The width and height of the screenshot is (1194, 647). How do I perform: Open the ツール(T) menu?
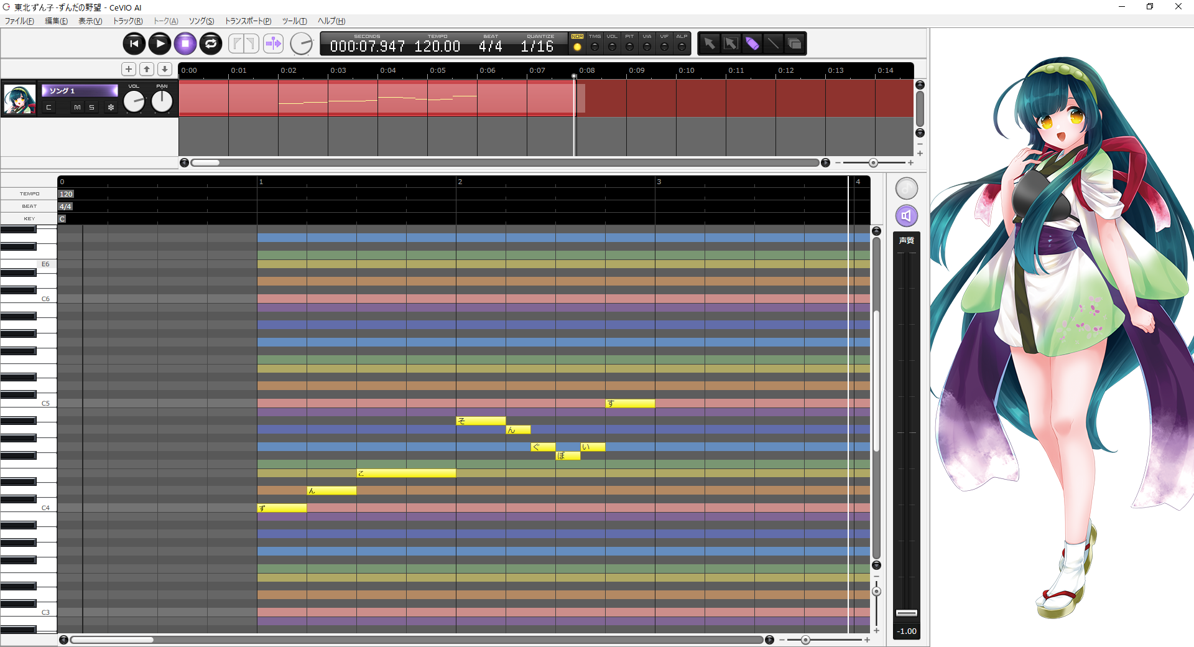(x=295, y=21)
